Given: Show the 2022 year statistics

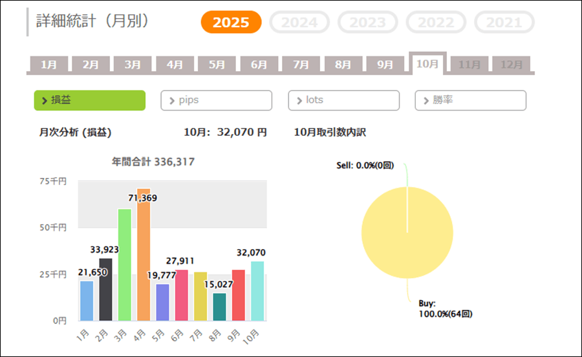Looking at the screenshot, I should click(x=436, y=23).
